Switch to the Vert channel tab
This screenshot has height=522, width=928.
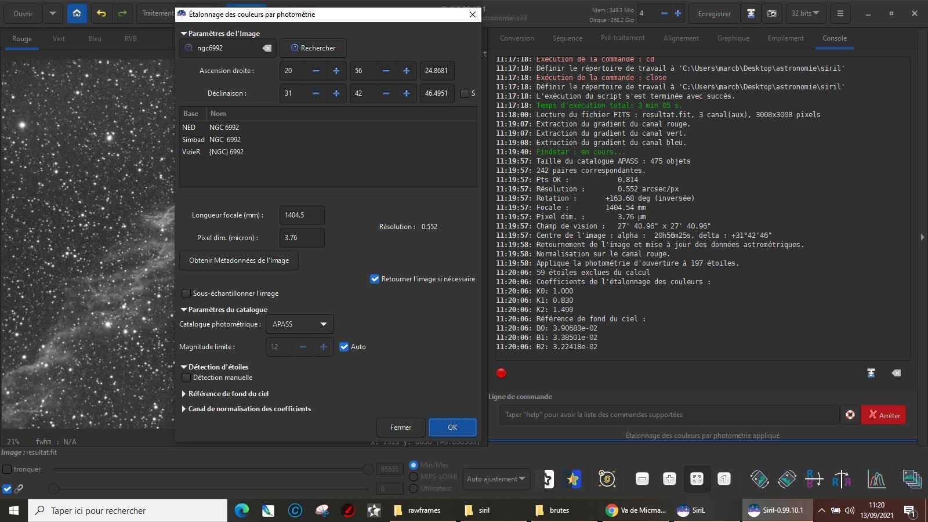click(59, 39)
